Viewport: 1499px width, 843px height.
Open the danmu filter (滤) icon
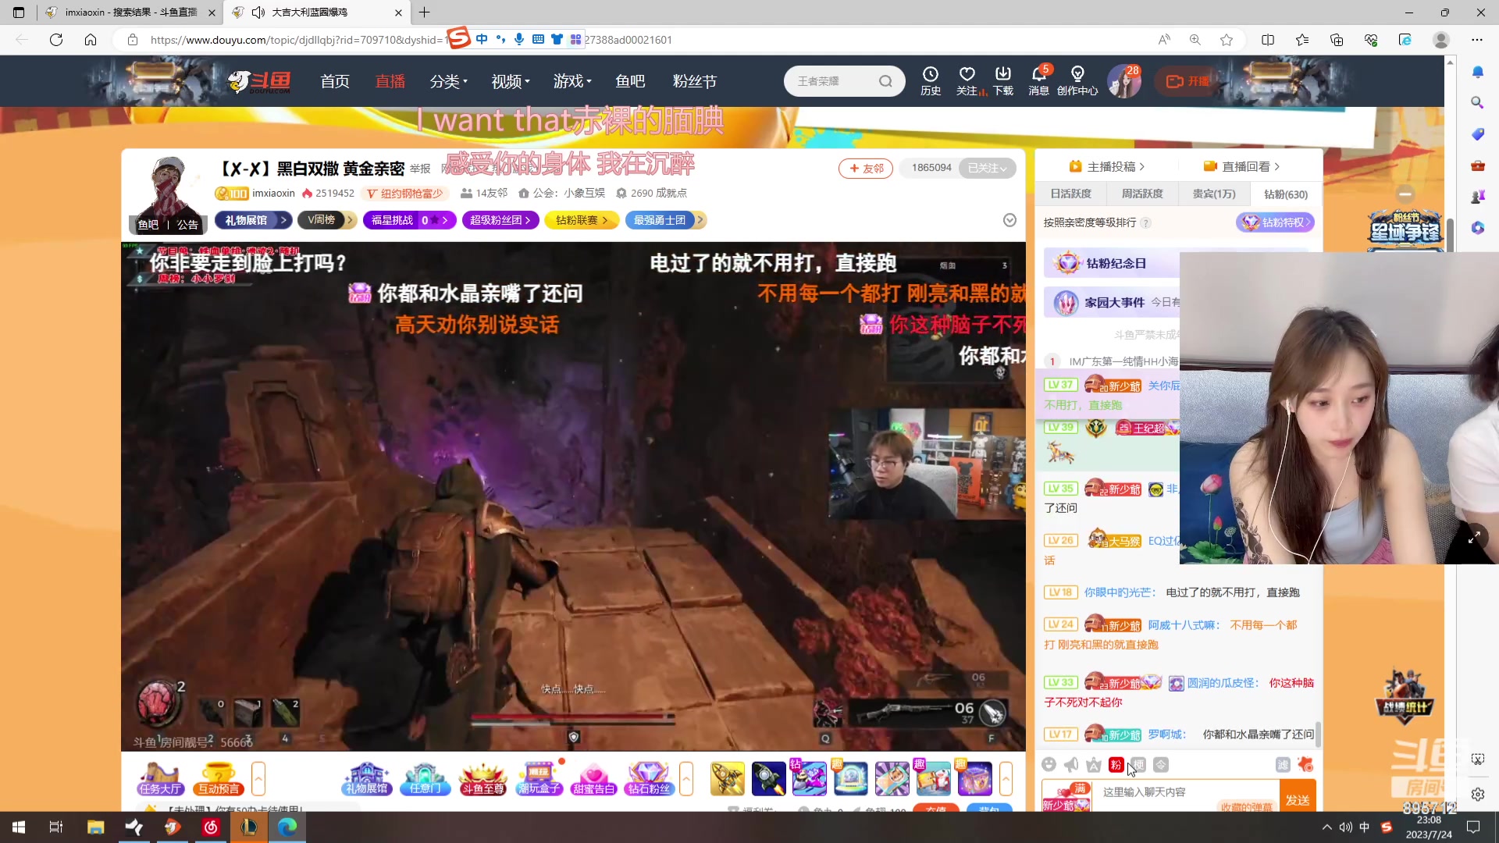tap(1284, 765)
